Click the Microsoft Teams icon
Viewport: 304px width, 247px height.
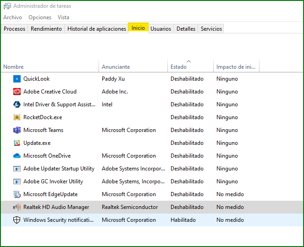coord(17,130)
